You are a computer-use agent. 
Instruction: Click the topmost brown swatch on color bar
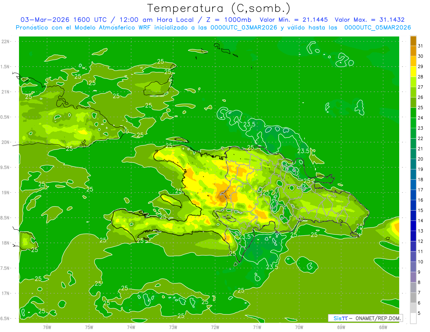413,41
